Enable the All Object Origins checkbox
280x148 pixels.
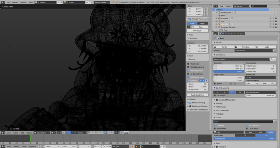click(189, 74)
